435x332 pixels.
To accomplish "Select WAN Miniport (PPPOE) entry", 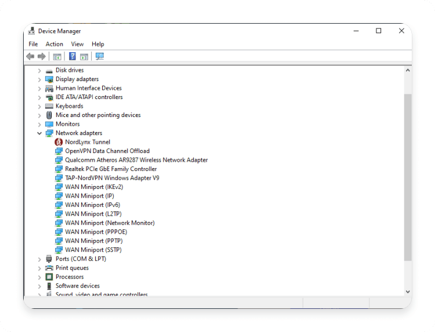I will (x=96, y=232).
